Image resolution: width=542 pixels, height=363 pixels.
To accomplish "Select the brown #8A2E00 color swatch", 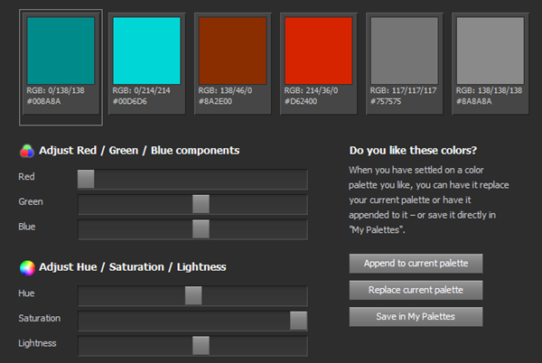I will click(x=233, y=51).
